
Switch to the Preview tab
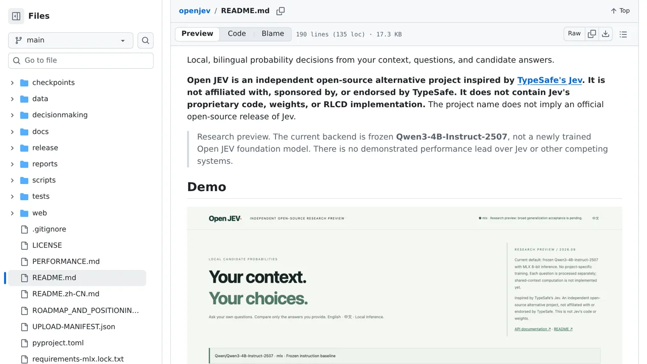click(x=197, y=34)
